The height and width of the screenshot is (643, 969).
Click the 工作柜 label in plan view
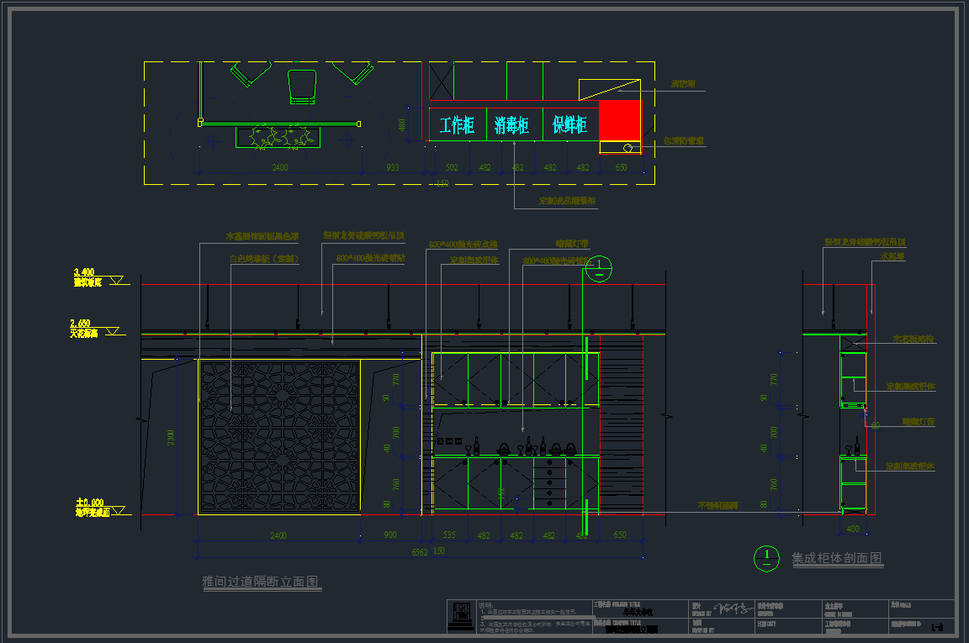(457, 126)
